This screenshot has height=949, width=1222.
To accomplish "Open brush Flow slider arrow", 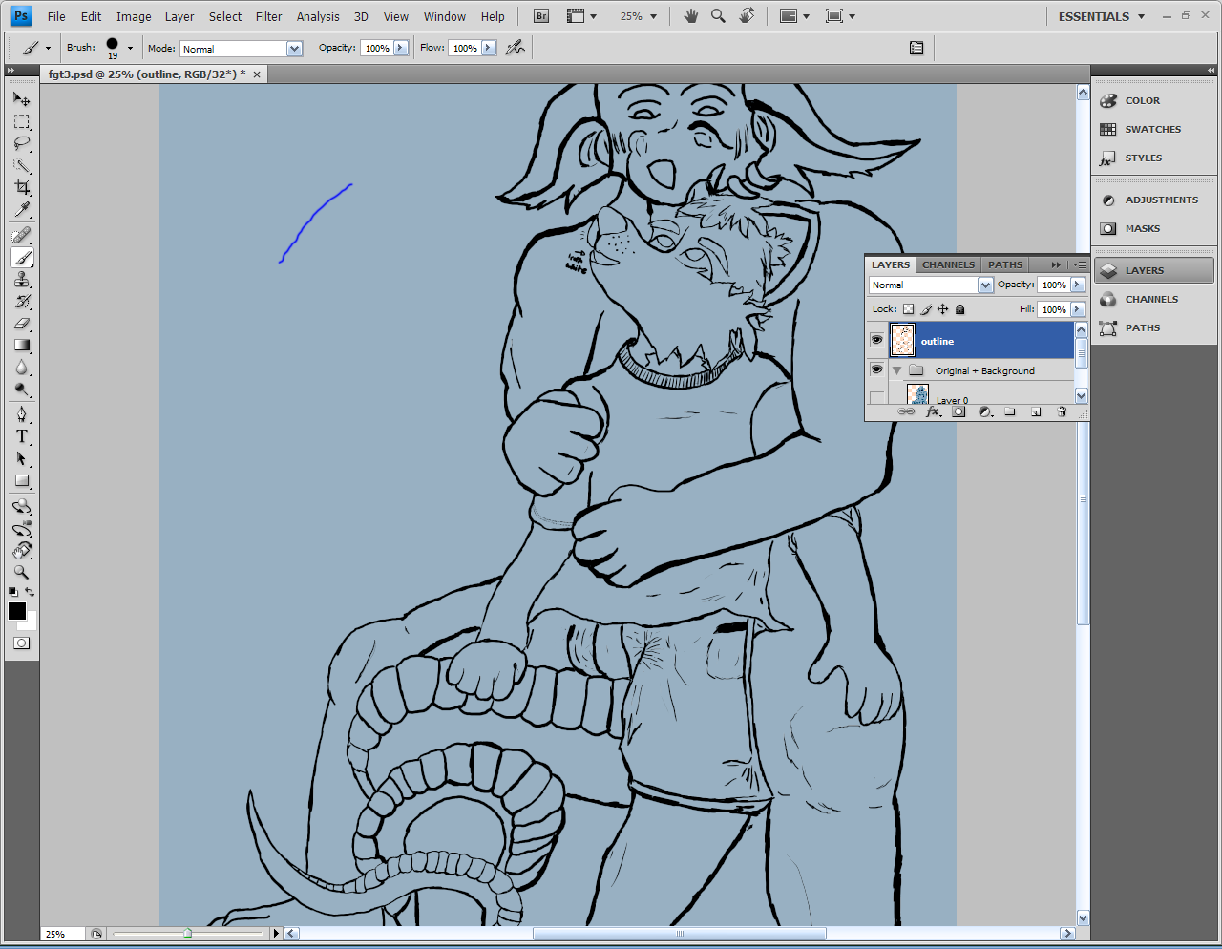I will point(489,48).
